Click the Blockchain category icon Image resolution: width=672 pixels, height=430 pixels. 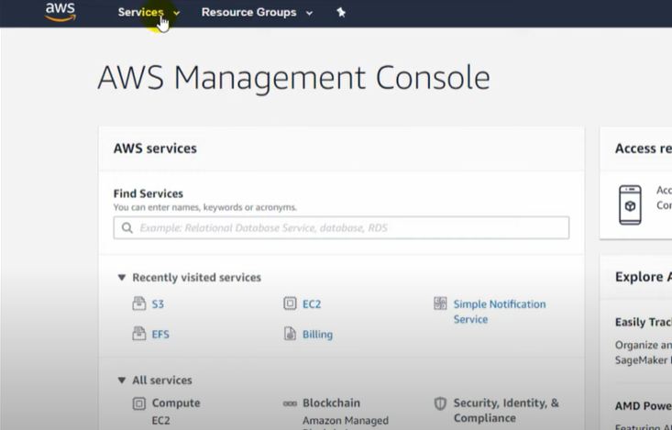point(290,402)
